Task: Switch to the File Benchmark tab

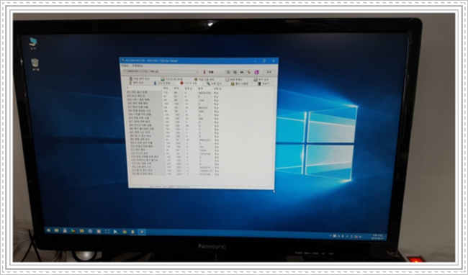Action: [x=140, y=79]
